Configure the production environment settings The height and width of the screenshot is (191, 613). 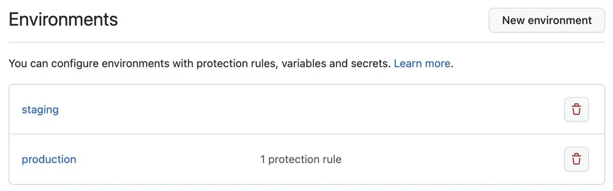49,159
